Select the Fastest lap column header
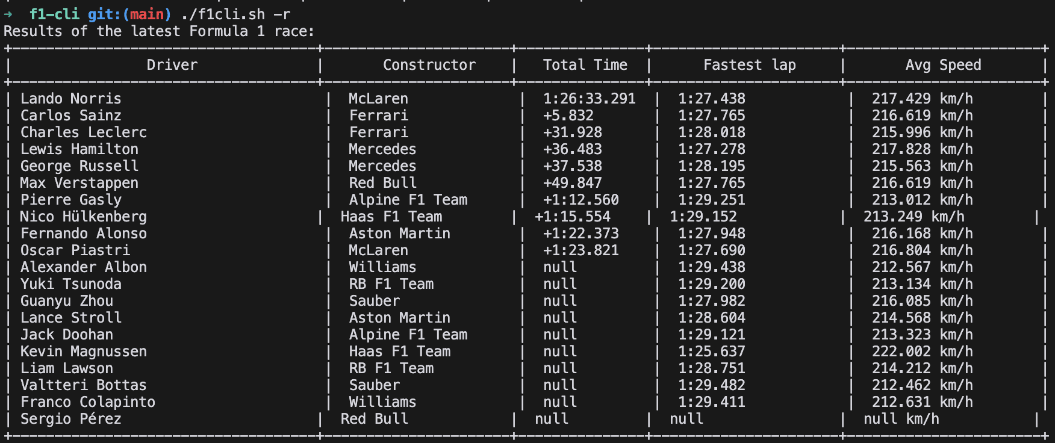The image size is (1055, 443). pyautogui.click(x=750, y=65)
